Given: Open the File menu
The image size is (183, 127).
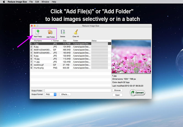Looking at the screenshot, I should (x=31, y=2).
